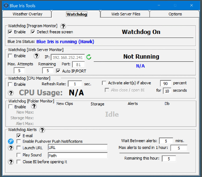Image resolution: width=202 pixels, height=177 pixels.
Task: Click the CPU Usage N/A value
Action: coord(76,93)
